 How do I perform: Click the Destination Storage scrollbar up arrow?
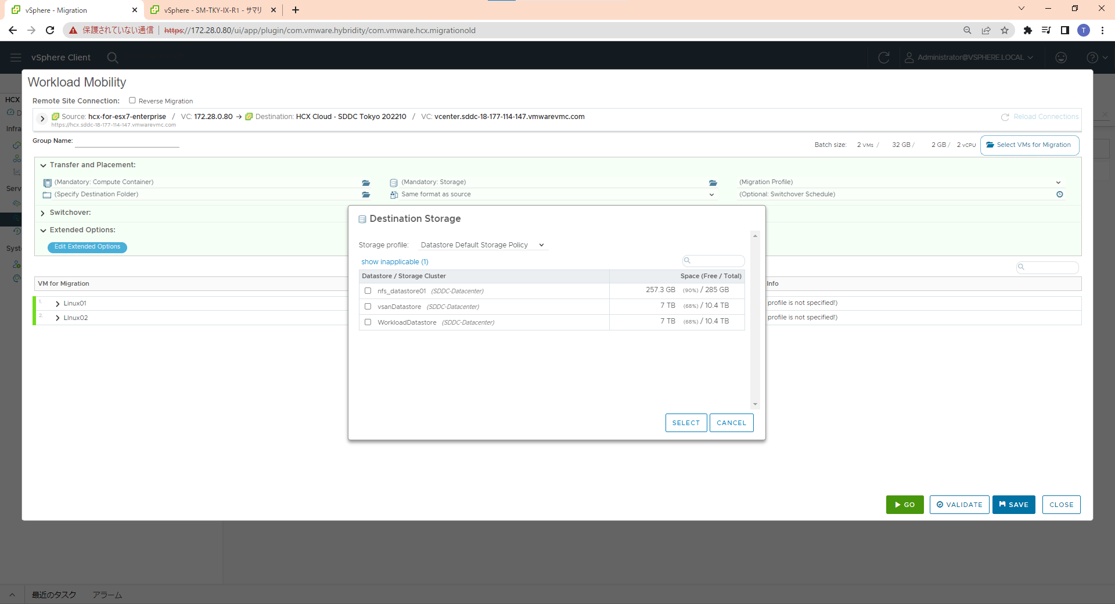pos(755,236)
